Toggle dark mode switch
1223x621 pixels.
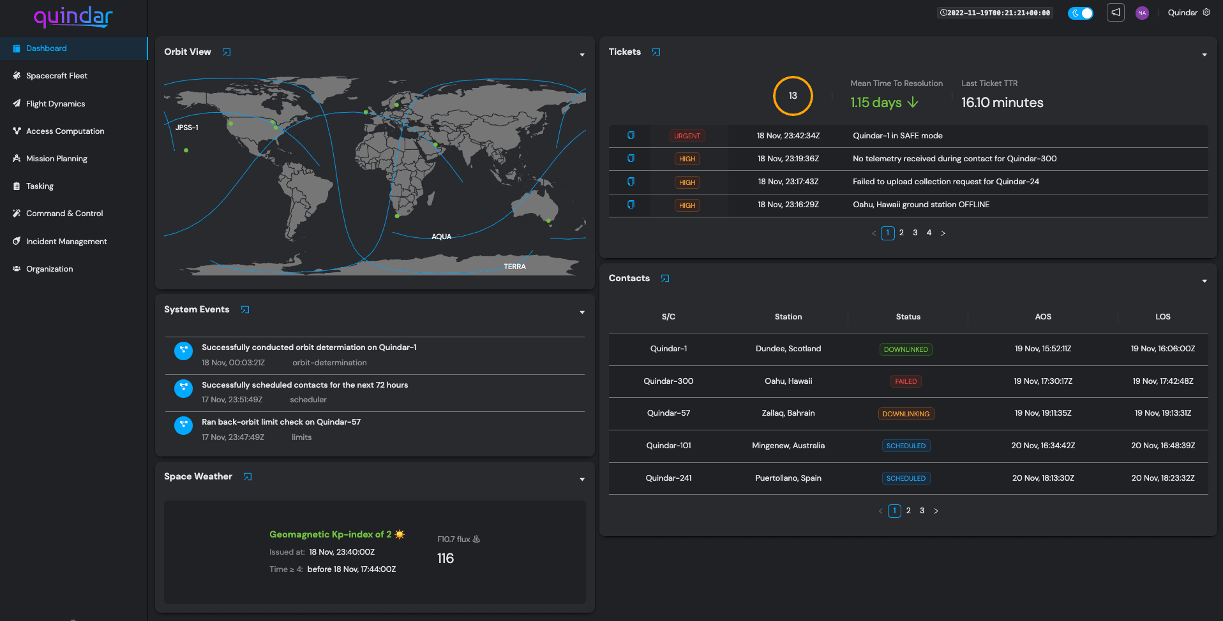1080,13
